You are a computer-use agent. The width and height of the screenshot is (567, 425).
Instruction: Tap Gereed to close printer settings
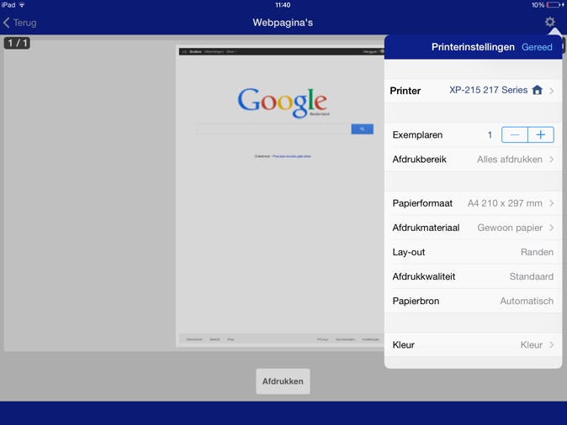(x=537, y=47)
